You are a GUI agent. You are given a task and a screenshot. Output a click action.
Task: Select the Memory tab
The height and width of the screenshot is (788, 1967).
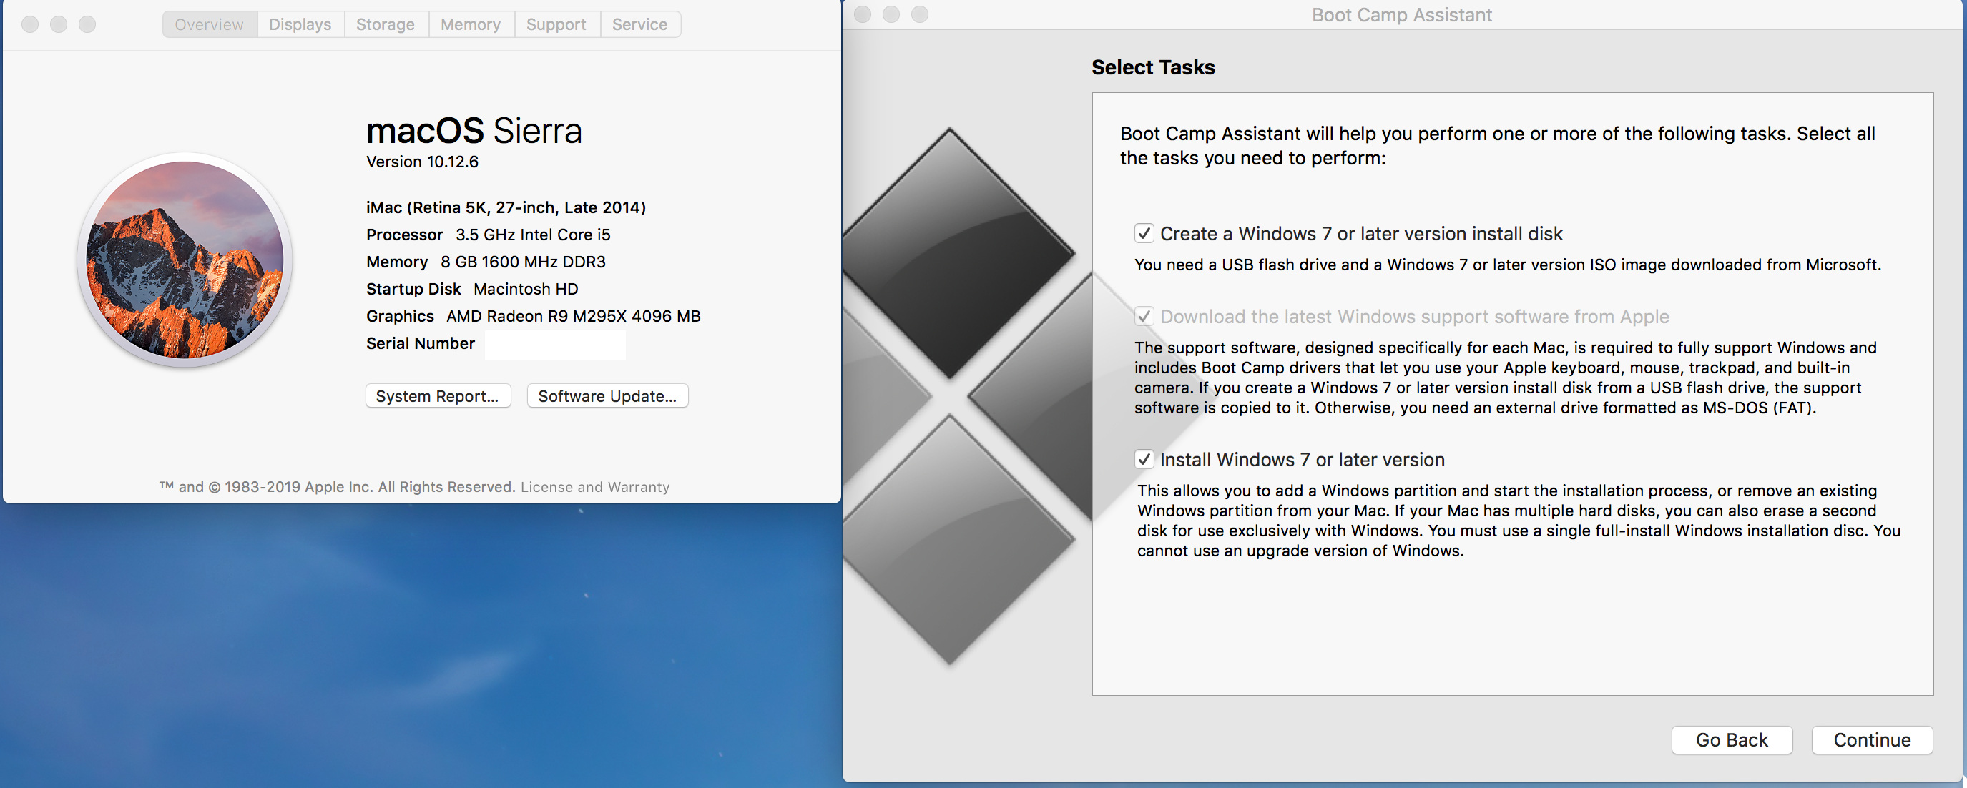[471, 24]
